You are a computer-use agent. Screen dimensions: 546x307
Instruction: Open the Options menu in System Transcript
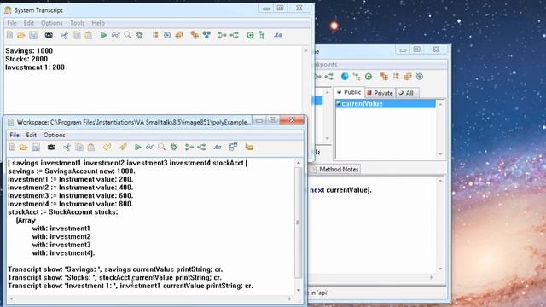coord(52,23)
